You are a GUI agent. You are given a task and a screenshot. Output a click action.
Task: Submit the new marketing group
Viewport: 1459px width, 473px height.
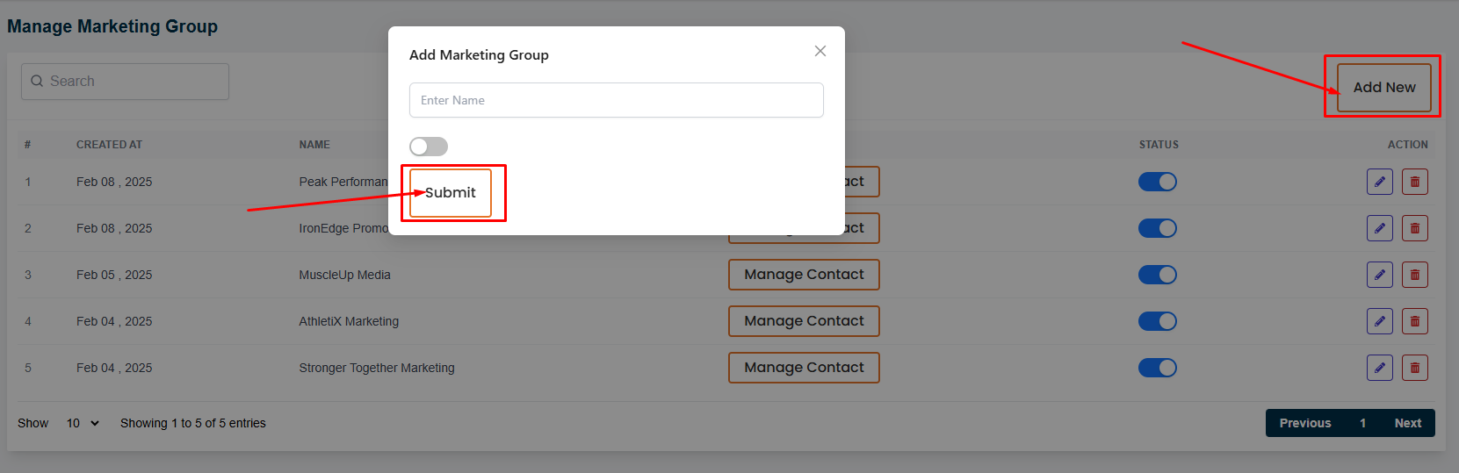pos(451,192)
